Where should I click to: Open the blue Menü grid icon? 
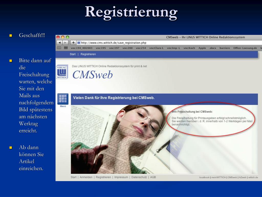[63, 99]
